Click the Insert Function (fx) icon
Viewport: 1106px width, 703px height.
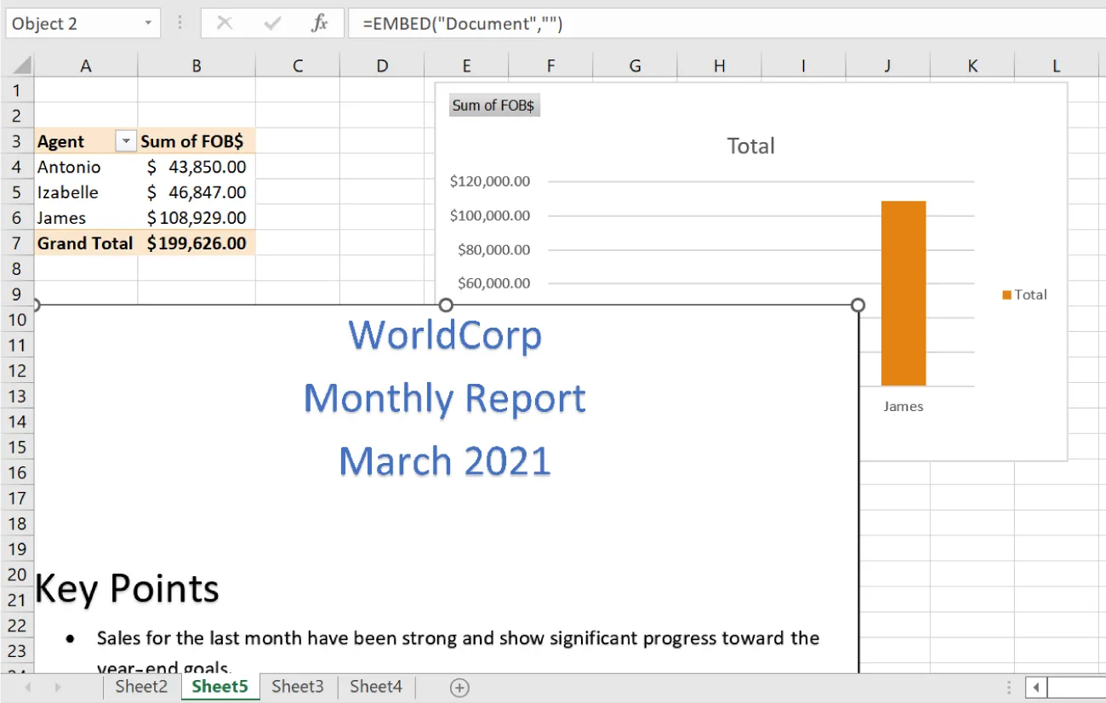pos(319,23)
